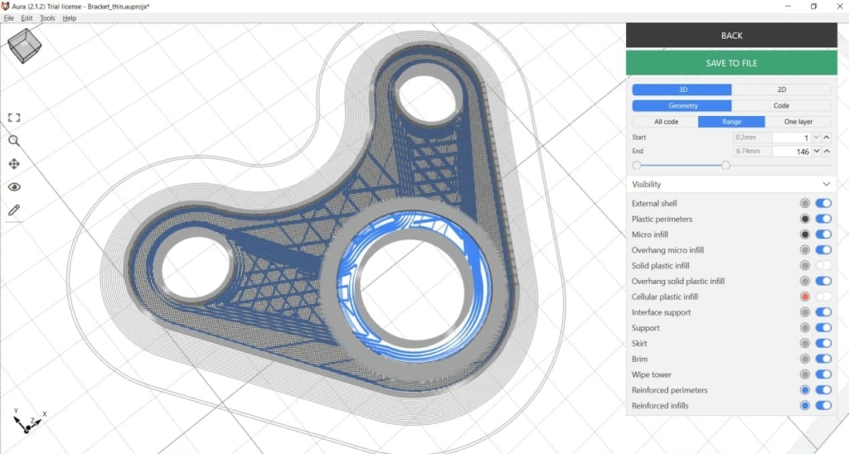Click Overhang micro infill color swatch
849x454 pixels.
pos(804,250)
